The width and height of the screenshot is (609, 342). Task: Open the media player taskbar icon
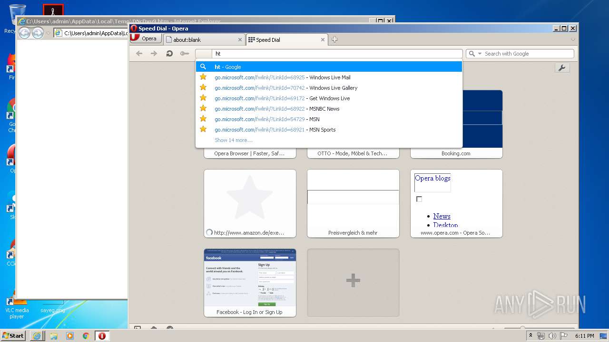[70, 336]
